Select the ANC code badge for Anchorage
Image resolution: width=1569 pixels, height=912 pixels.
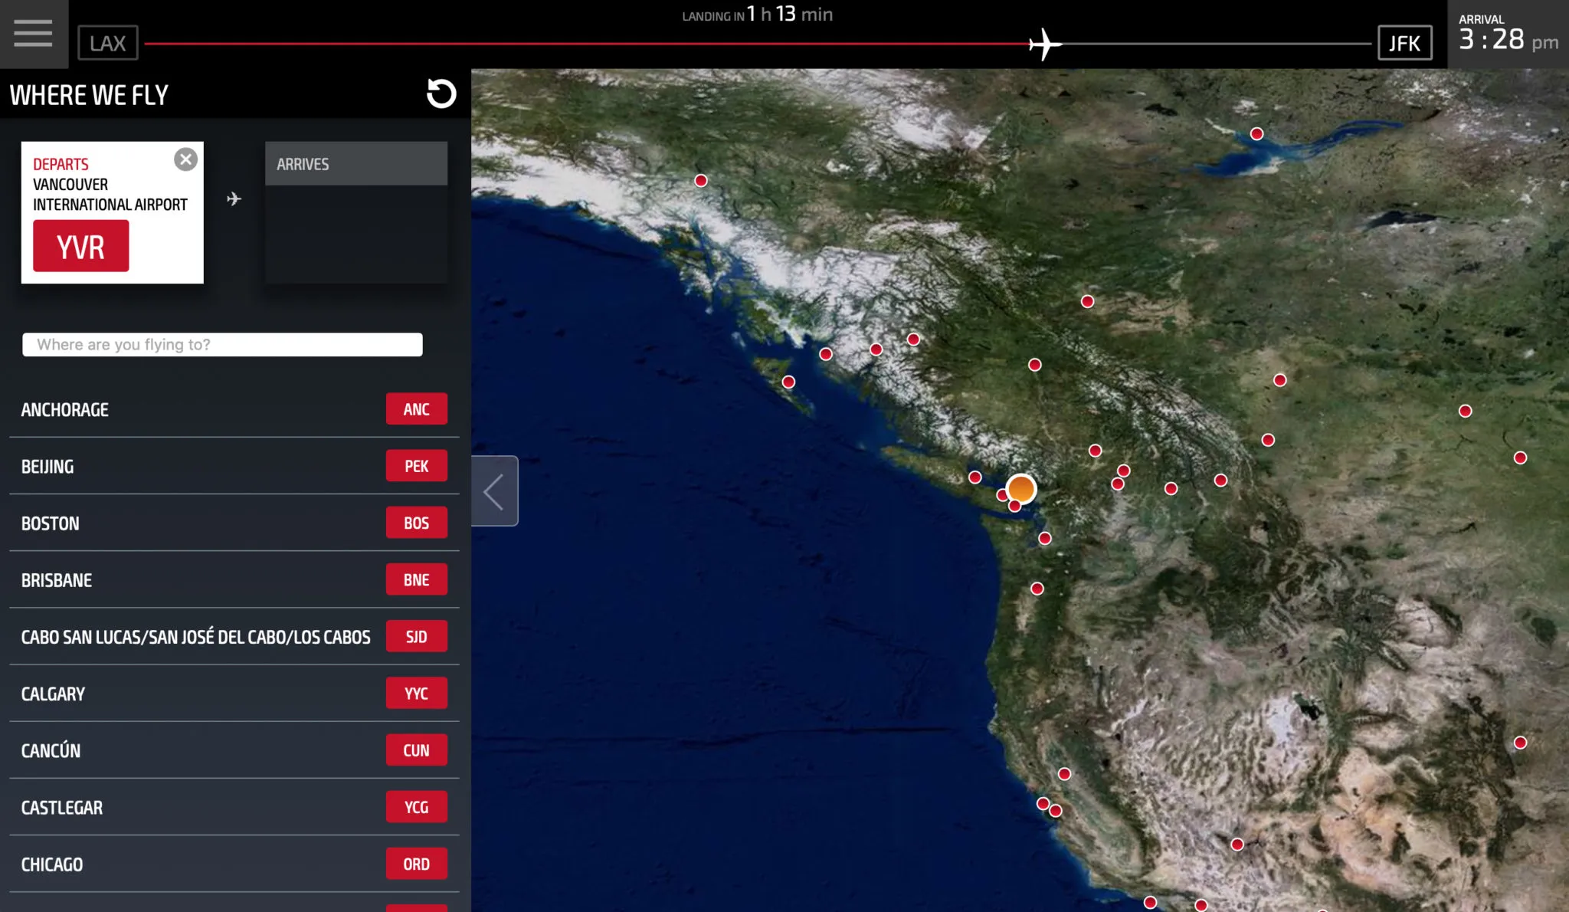coord(416,408)
